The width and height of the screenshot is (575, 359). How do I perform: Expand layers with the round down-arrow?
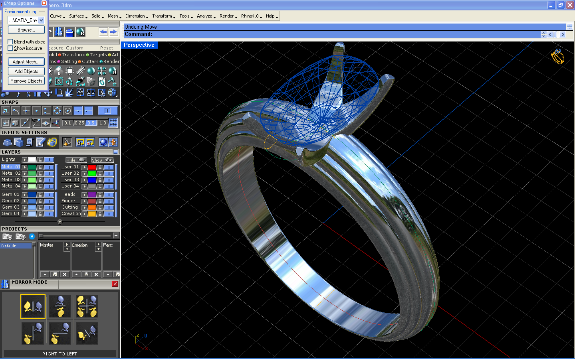[60, 222]
